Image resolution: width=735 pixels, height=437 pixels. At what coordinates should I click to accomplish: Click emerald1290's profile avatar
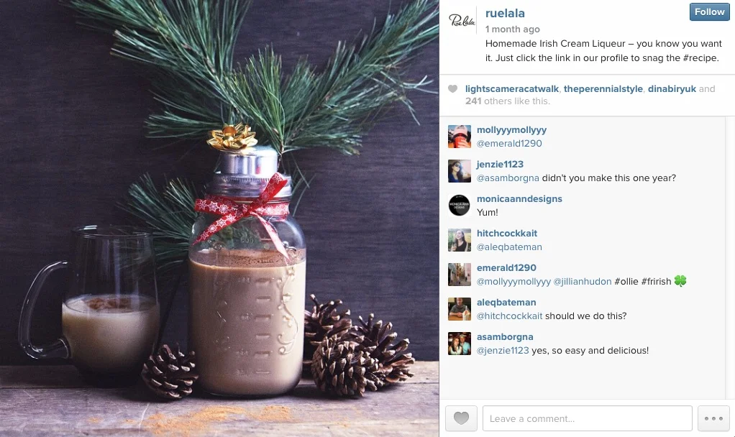pyautogui.click(x=460, y=275)
